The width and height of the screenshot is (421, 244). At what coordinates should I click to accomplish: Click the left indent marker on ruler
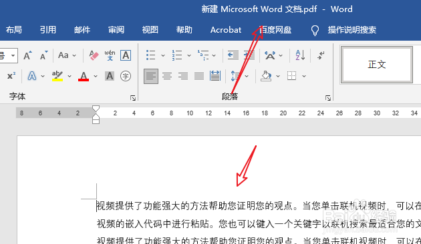point(96,121)
